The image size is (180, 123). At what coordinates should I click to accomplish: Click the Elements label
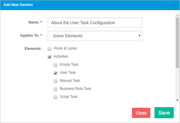33,48
